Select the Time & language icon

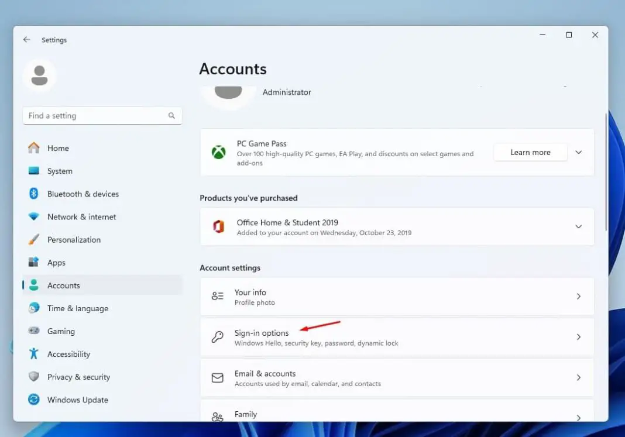35,308
